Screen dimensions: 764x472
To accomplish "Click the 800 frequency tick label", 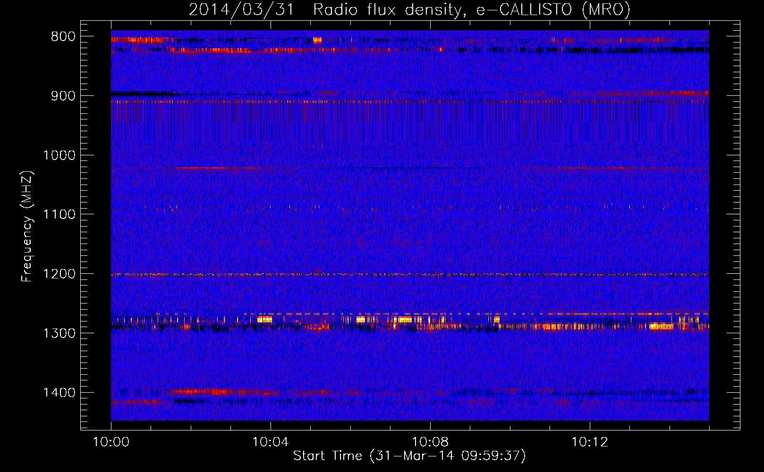I will click(x=63, y=37).
